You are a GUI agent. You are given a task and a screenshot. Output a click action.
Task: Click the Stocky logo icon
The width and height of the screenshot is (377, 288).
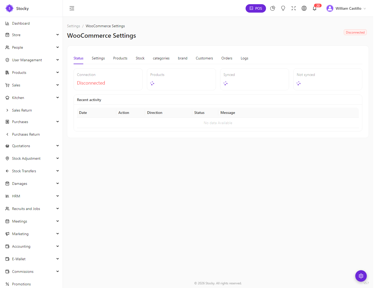pyautogui.click(x=9, y=8)
